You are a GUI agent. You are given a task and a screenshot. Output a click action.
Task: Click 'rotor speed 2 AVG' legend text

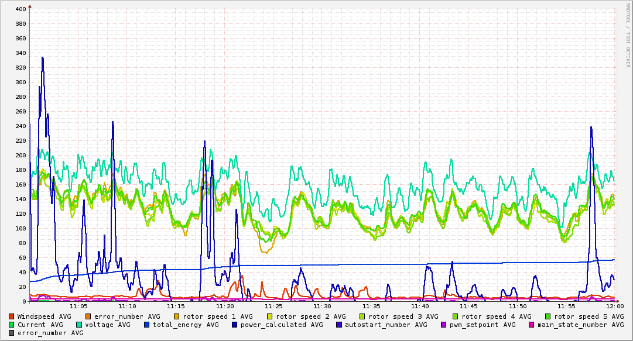pos(311,317)
